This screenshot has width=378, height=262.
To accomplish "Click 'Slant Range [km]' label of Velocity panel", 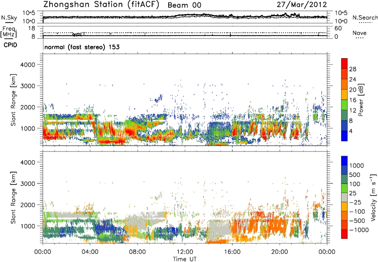I will pos(13,198).
